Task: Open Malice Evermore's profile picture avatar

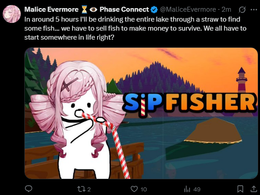Action: tap(12, 14)
